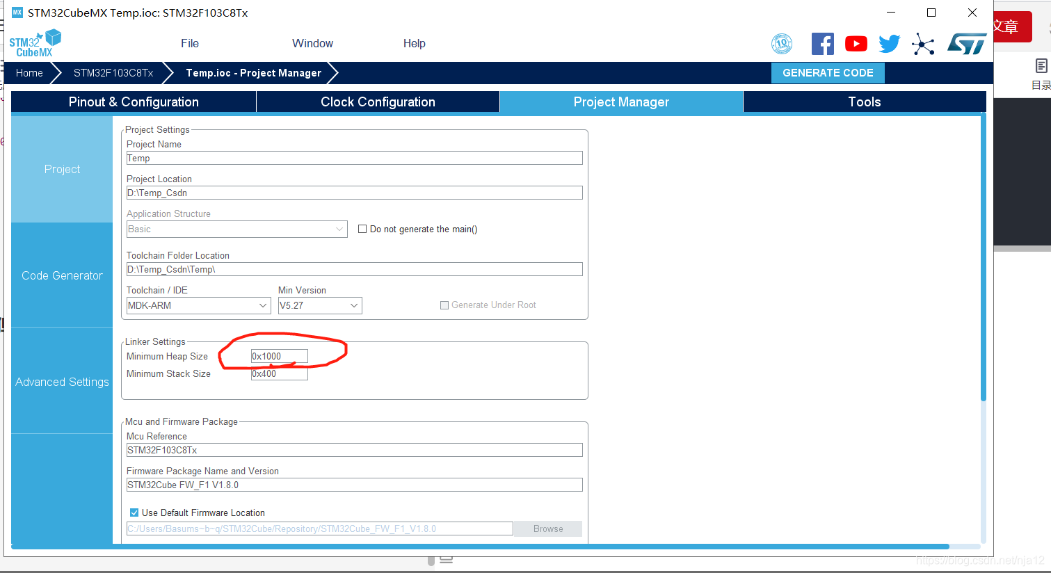Click the red button in background window
The image size is (1051, 573).
[x=1013, y=26]
